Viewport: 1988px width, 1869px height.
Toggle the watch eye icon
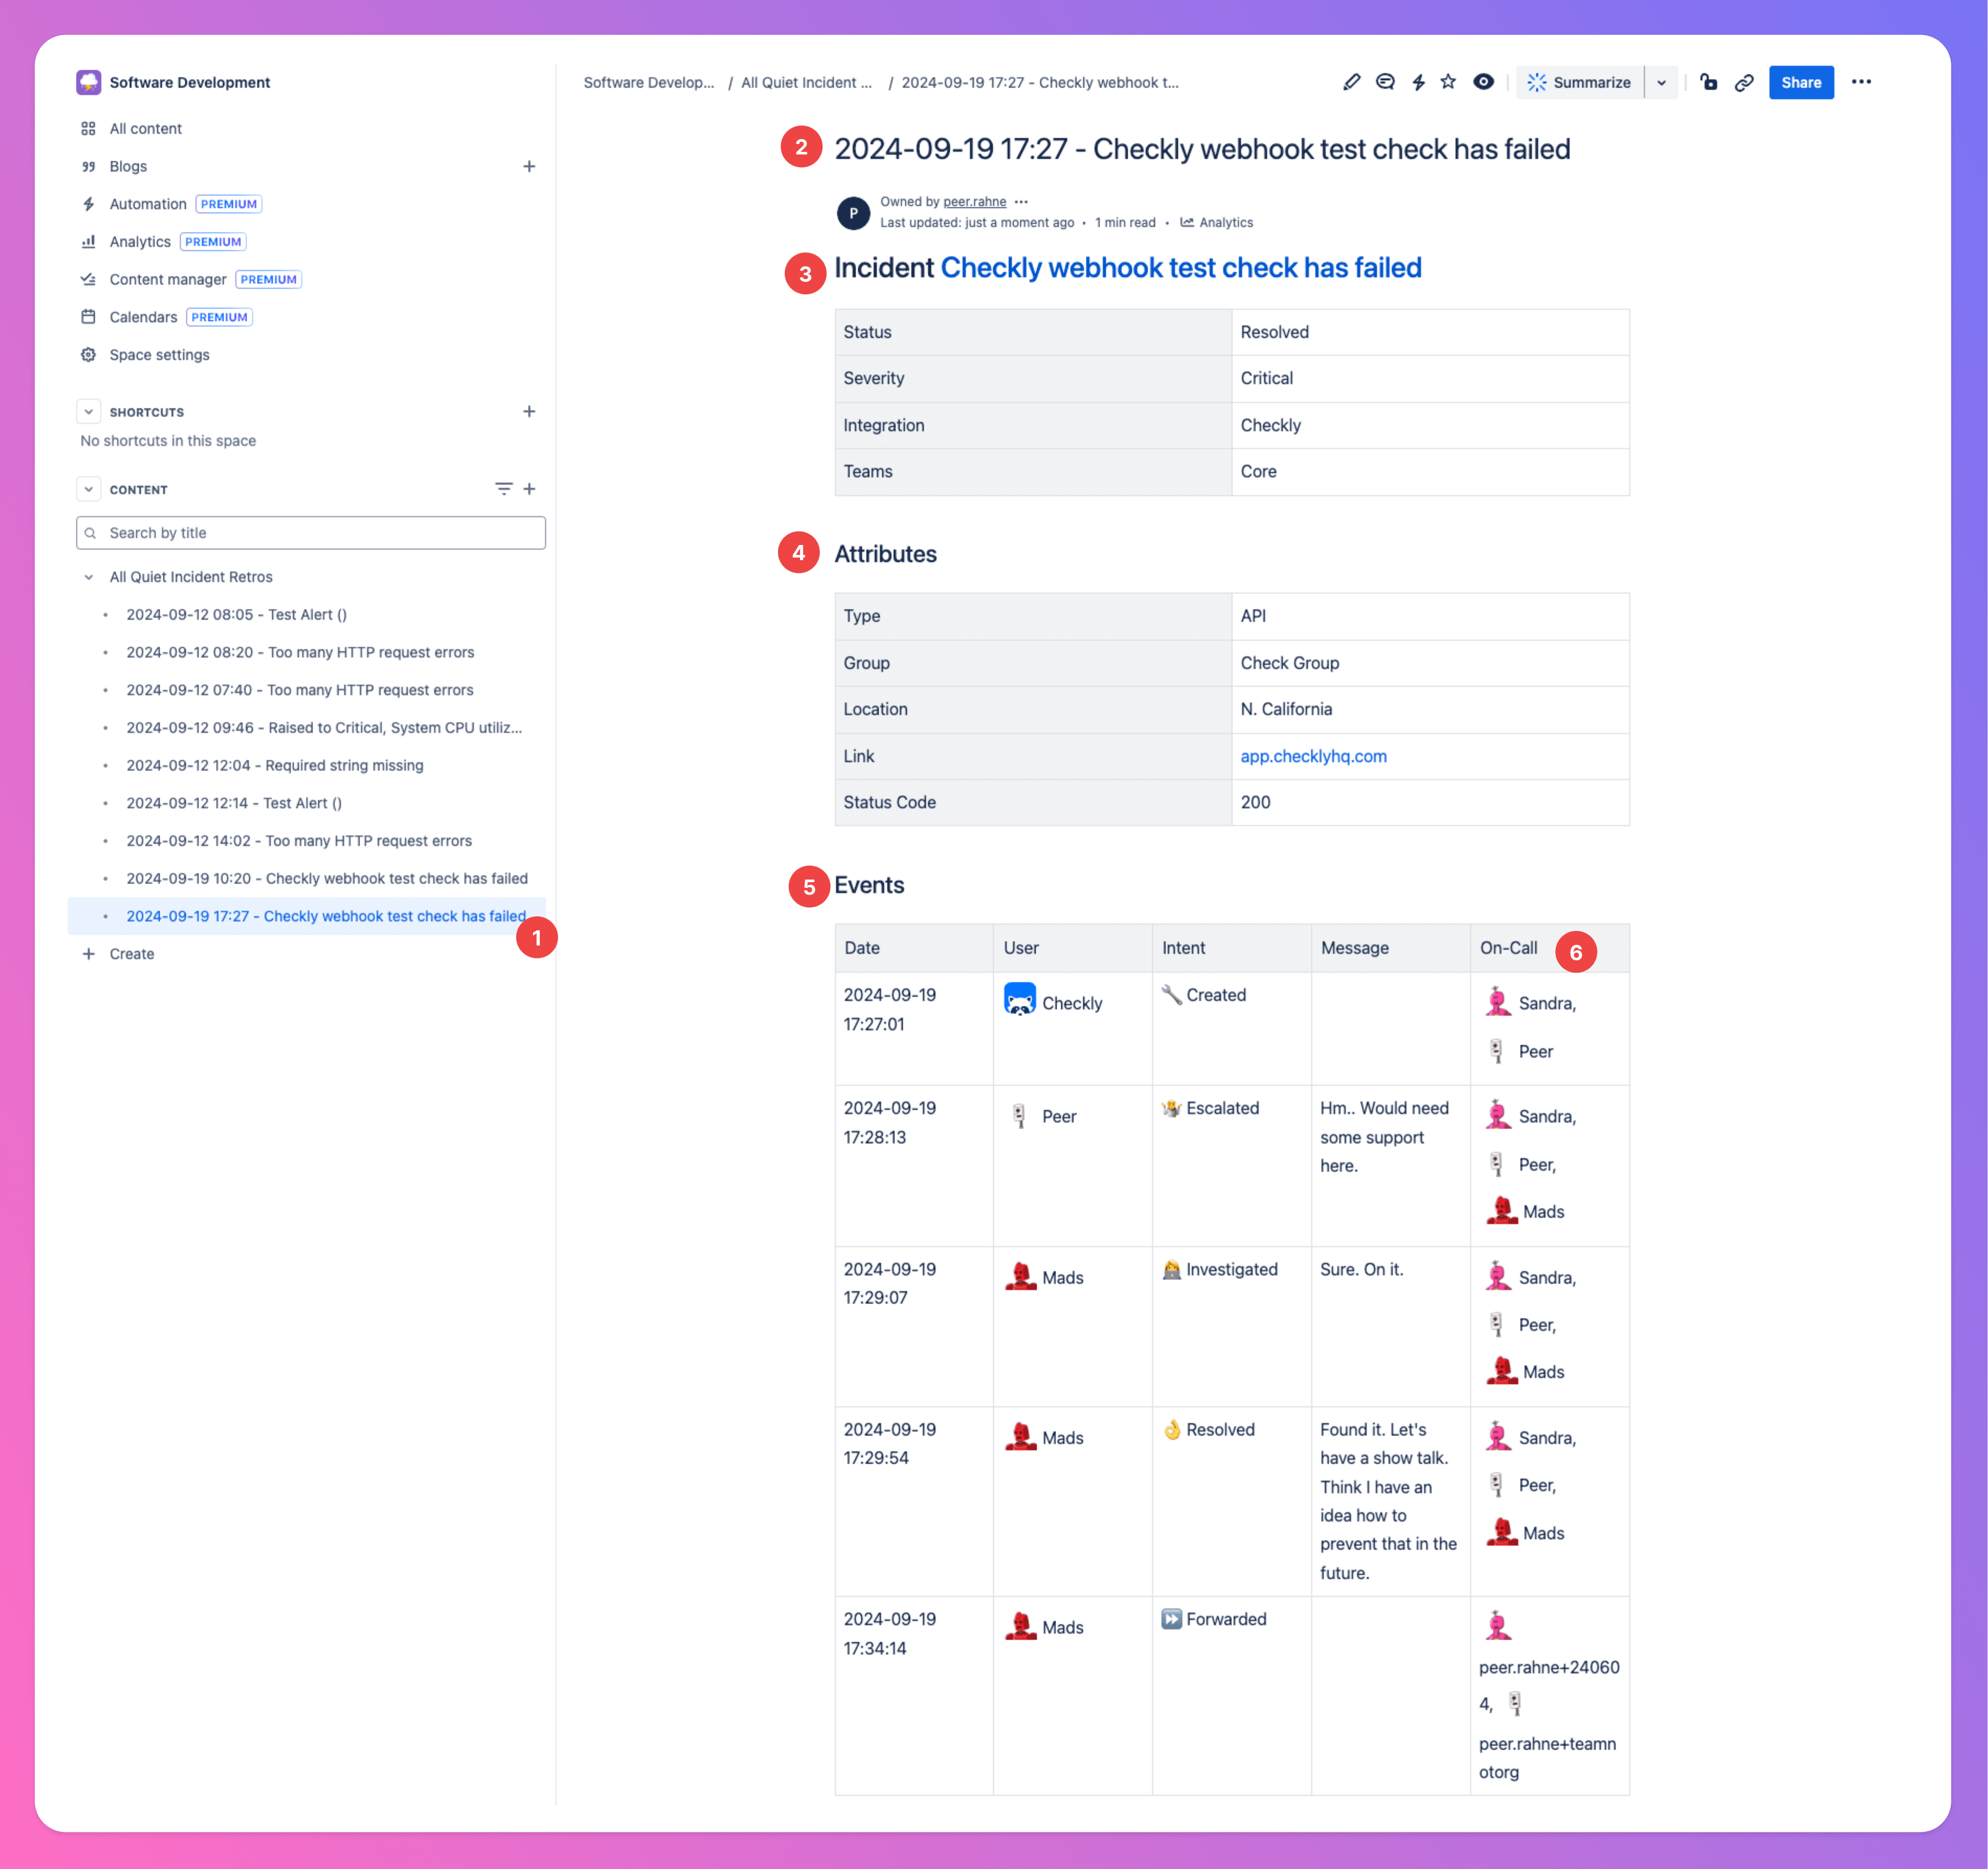pos(1483,82)
